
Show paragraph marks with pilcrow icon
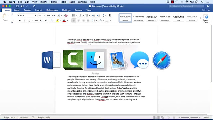tap(109, 15)
